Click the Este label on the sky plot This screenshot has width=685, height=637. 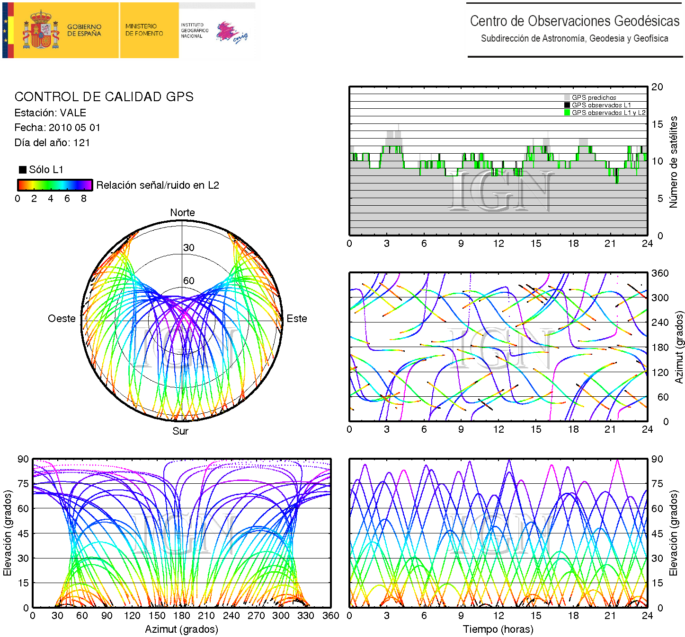(x=297, y=319)
